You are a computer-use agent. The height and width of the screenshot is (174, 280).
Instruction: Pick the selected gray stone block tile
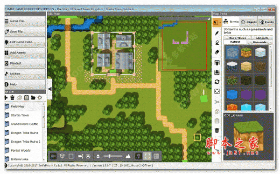[x=232, y=53]
